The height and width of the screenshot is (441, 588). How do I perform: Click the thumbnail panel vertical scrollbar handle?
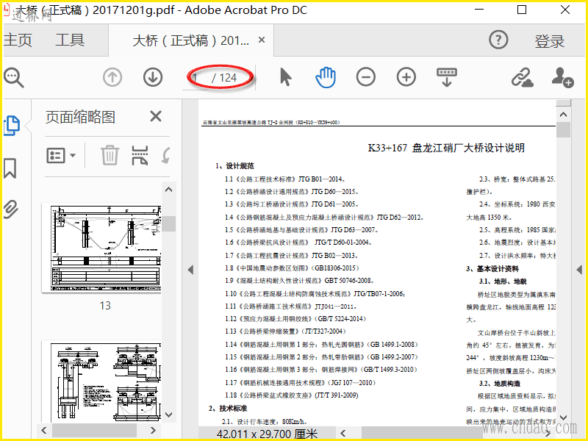tap(169, 223)
